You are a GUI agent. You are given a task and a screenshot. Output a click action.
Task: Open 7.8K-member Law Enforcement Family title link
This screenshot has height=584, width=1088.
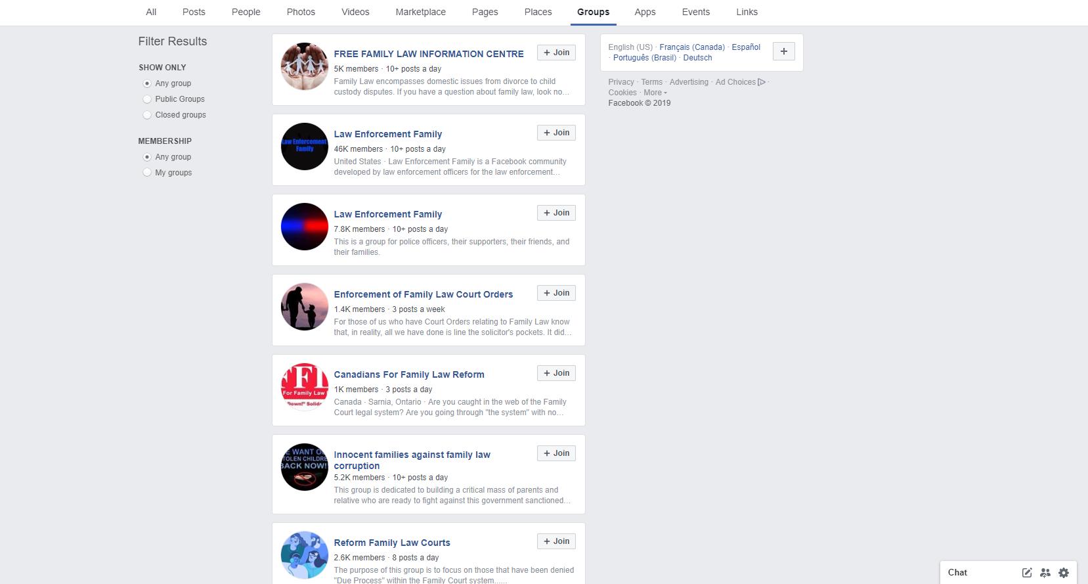click(x=388, y=214)
